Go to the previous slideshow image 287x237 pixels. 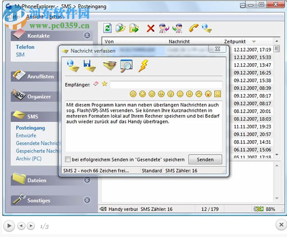click(x=21, y=226)
